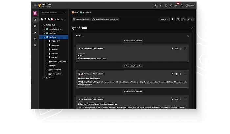Toggle visibility of the CTAs content element

point(176,48)
